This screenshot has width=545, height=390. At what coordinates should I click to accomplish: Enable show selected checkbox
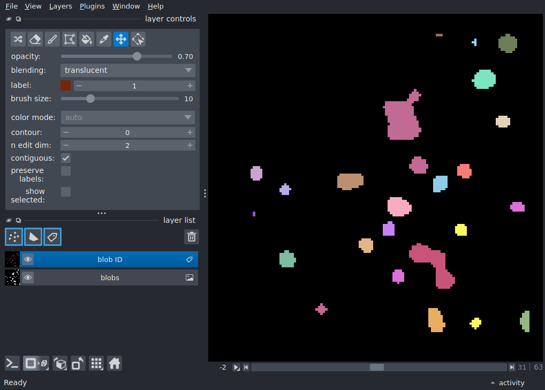coord(66,192)
